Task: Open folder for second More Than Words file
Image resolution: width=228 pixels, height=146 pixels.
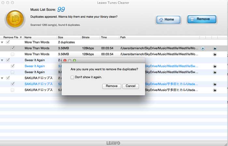Action: click(x=215, y=54)
